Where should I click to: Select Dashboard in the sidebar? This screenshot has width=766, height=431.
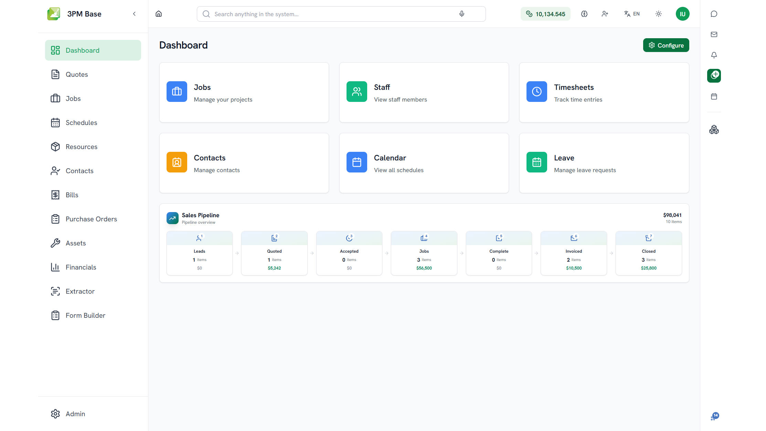point(93,50)
